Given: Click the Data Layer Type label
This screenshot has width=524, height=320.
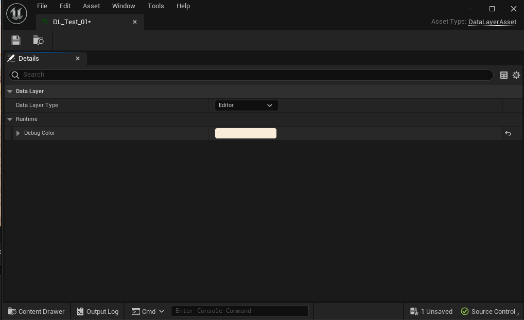Looking at the screenshot, I should coord(37,105).
